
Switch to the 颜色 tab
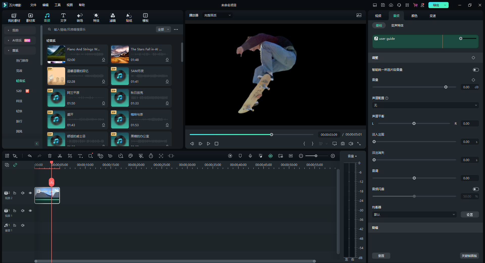pos(414,16)
